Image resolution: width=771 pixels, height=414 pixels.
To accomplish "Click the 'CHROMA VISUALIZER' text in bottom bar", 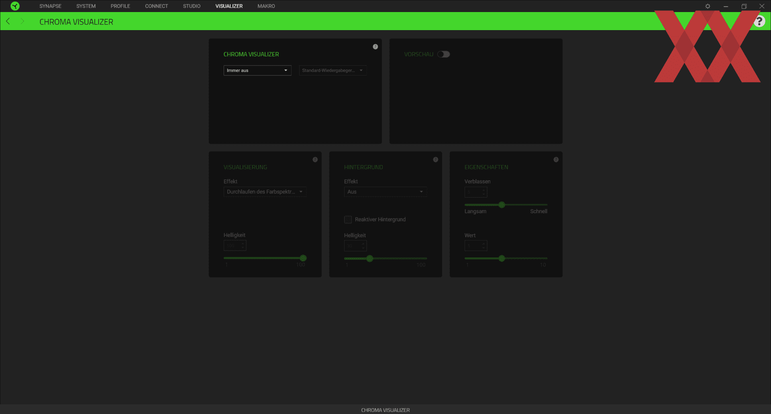I will 385,410.
